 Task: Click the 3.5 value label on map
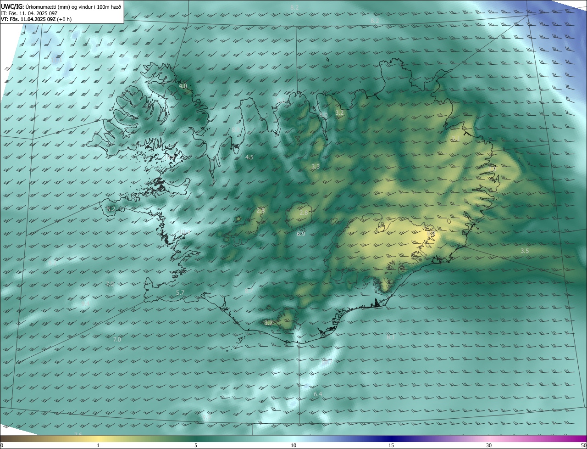coord(525,251)
